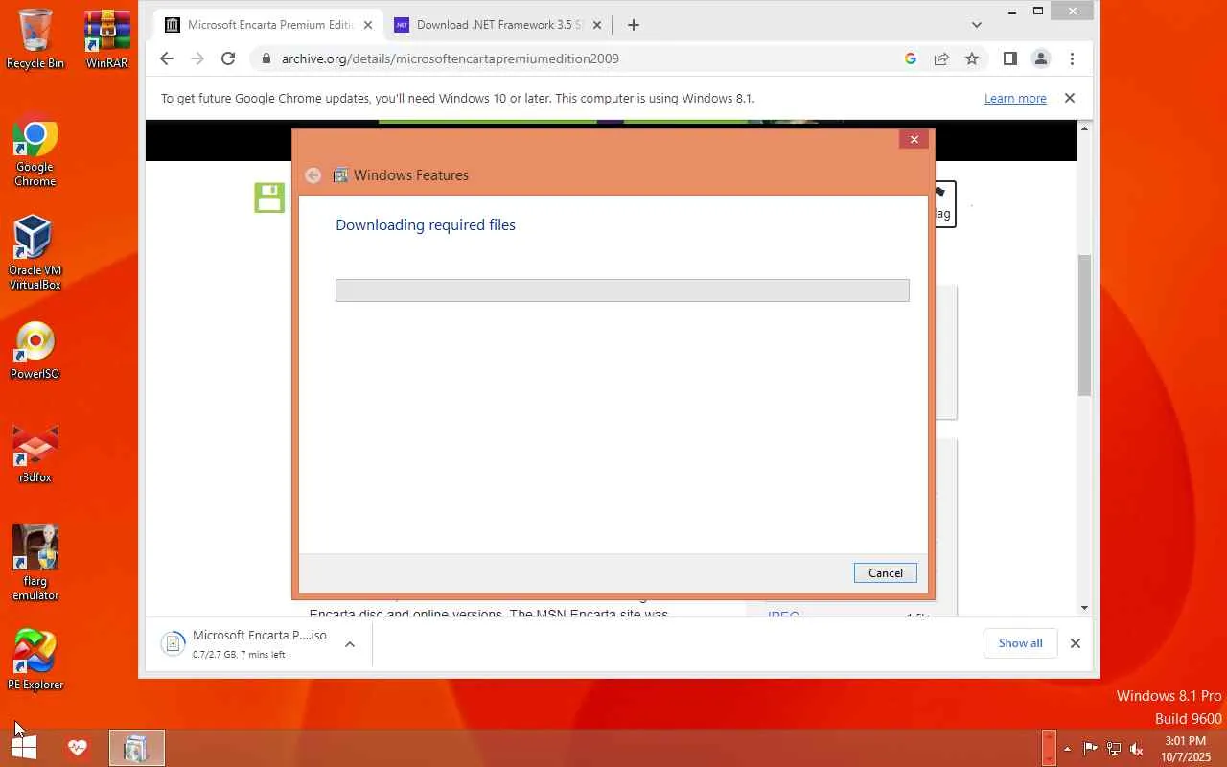The width and height of the screenshot is (1227, 767).
Task: Open the Chrome profile menu
Action: click(x=1040, y=58)
